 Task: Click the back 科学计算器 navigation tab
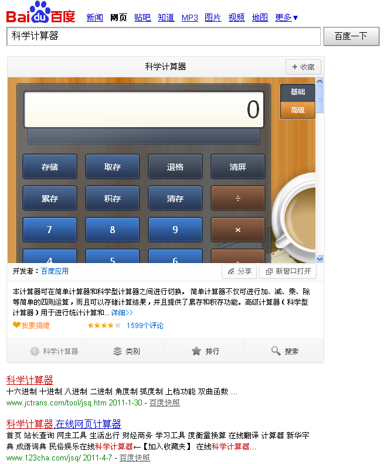click(x=46, y=352)
